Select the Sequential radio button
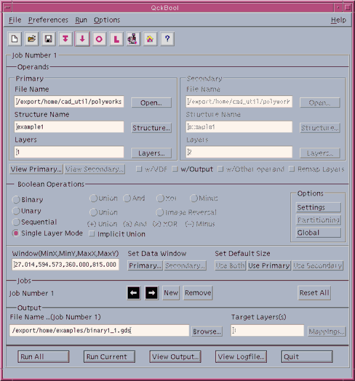Image resolution: width=355 pixels, height=381 pixels. click(16, 222)
